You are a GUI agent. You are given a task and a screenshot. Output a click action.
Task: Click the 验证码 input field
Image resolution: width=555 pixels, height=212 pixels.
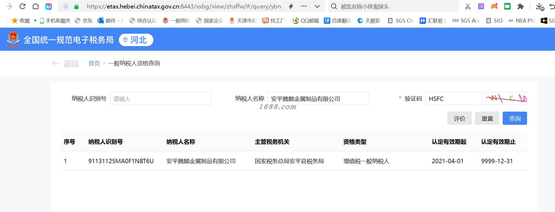pyautogui.click(x=454, y=98)
